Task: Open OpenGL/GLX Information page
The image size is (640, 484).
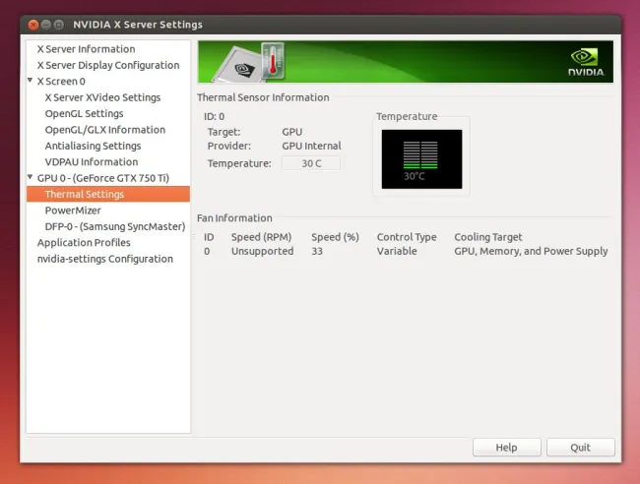Action: tap(105, 130)
